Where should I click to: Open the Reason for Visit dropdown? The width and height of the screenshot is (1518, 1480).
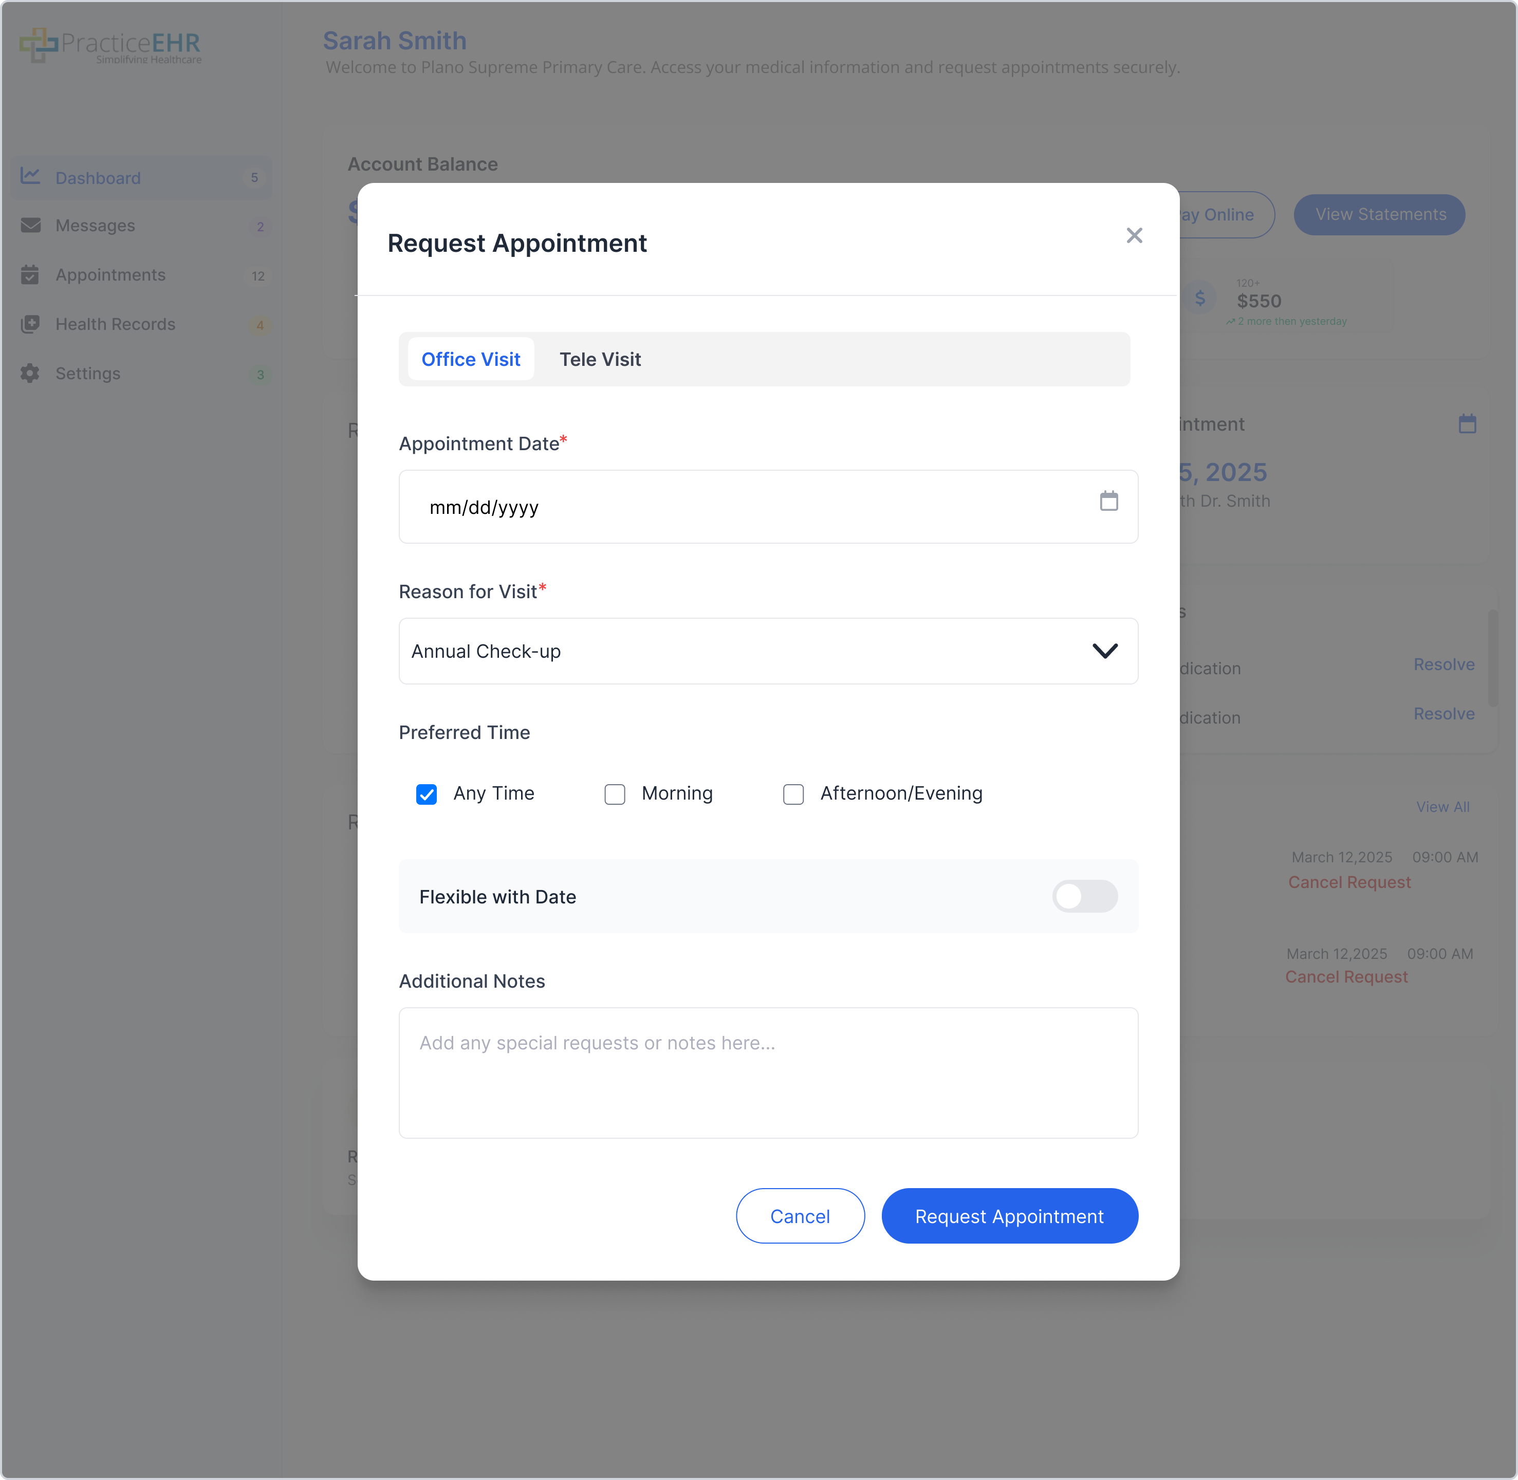[768, 652]
